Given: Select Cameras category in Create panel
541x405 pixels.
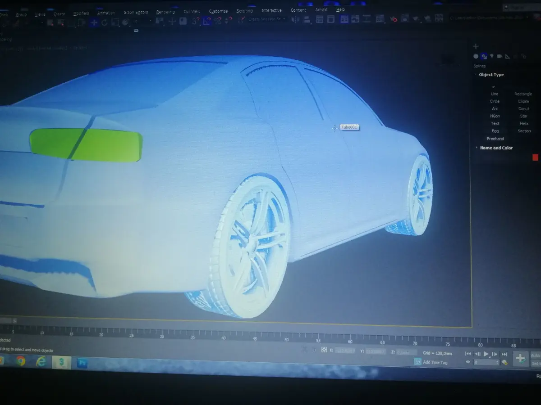Looking at the screenshot, I should click(500, 56).
